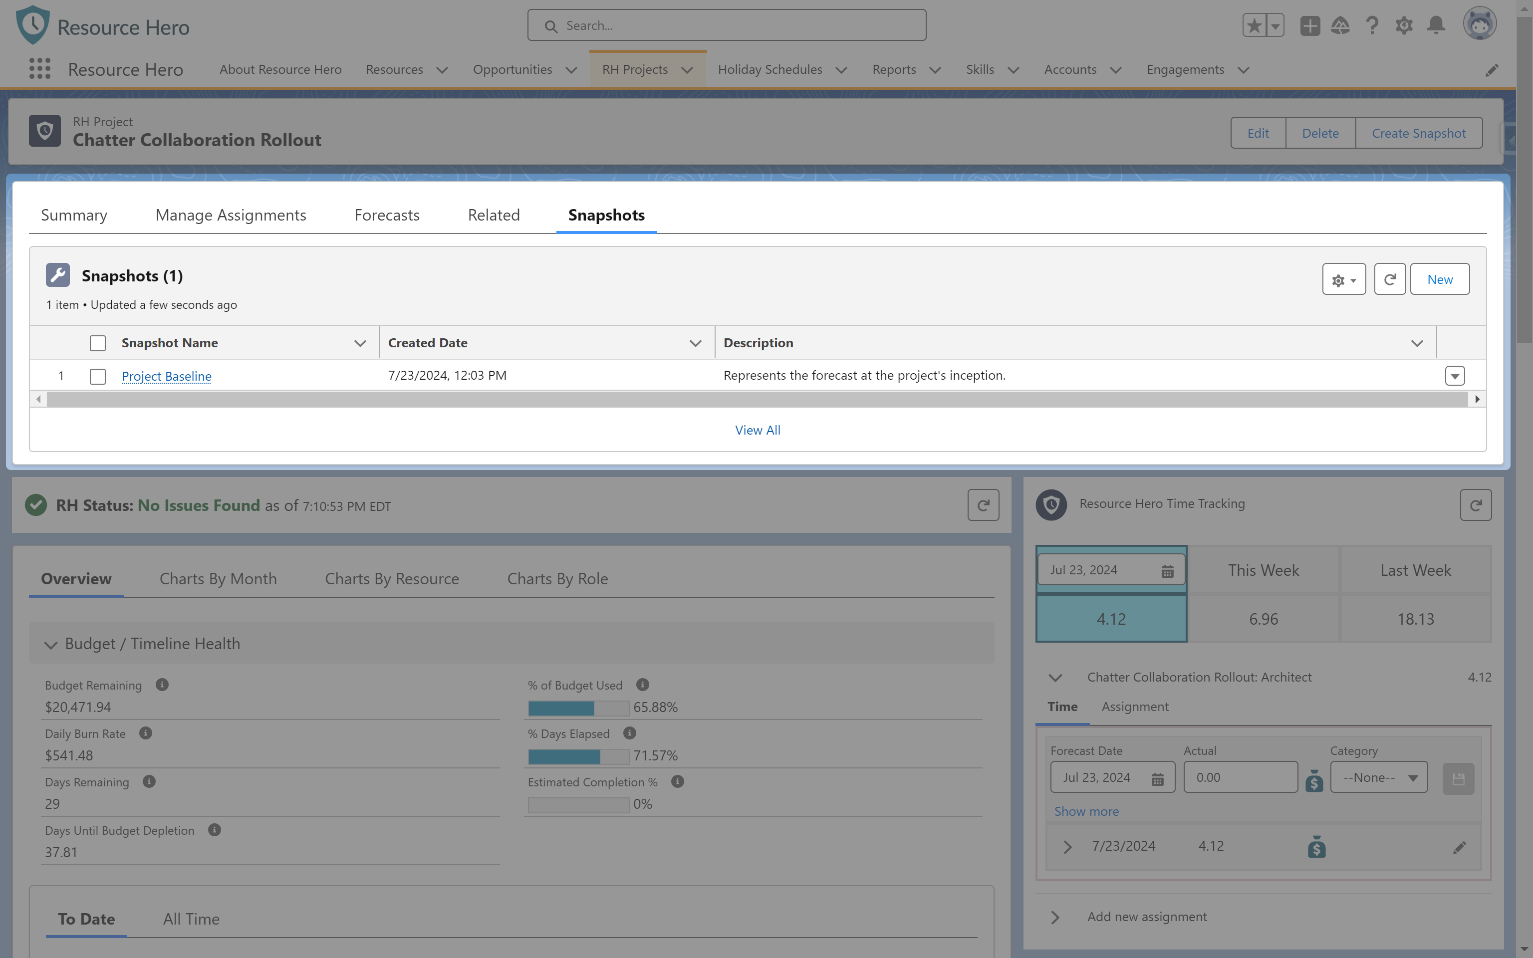Open the Setup gear icon
This screenshot has height=958, width=1533.
pos(1404,26)
